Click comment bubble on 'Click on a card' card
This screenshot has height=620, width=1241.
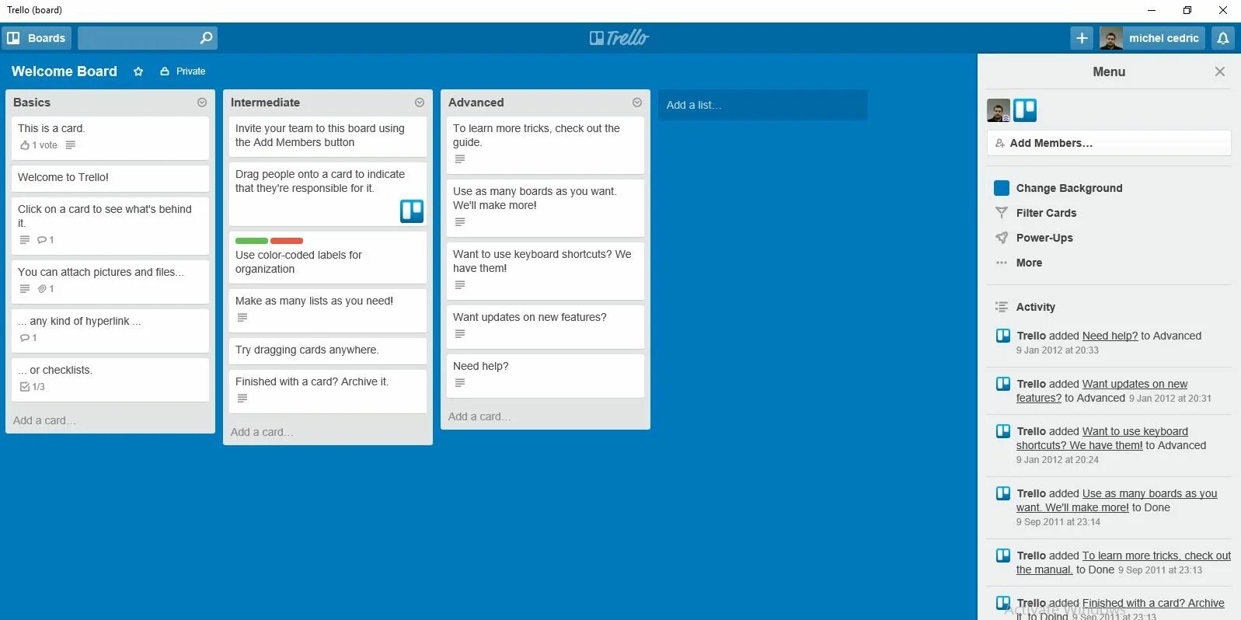pos(42,240)
